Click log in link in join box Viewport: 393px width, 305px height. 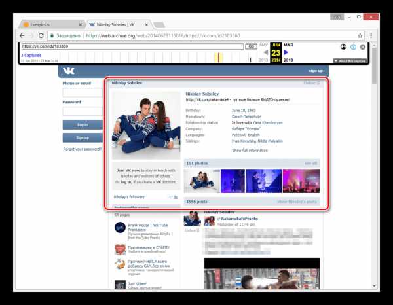point(126,182)
